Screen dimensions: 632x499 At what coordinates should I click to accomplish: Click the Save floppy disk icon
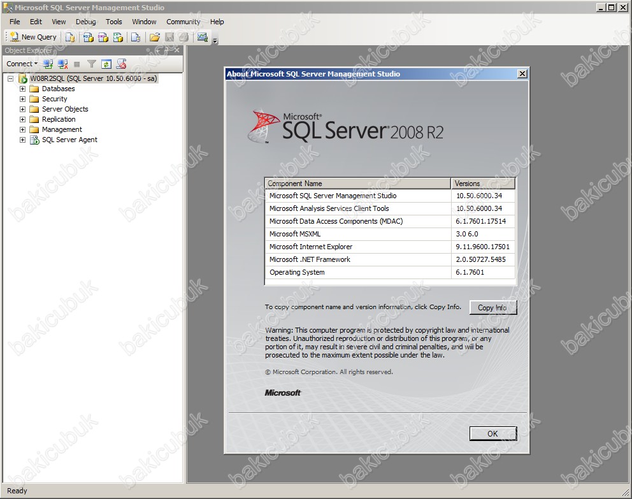coord(169,37)
